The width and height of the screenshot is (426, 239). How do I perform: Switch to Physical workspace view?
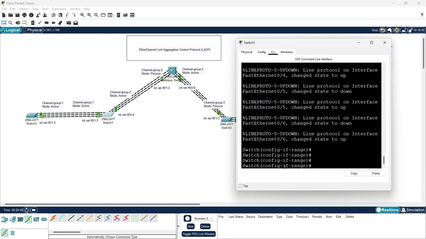[32, 30]
